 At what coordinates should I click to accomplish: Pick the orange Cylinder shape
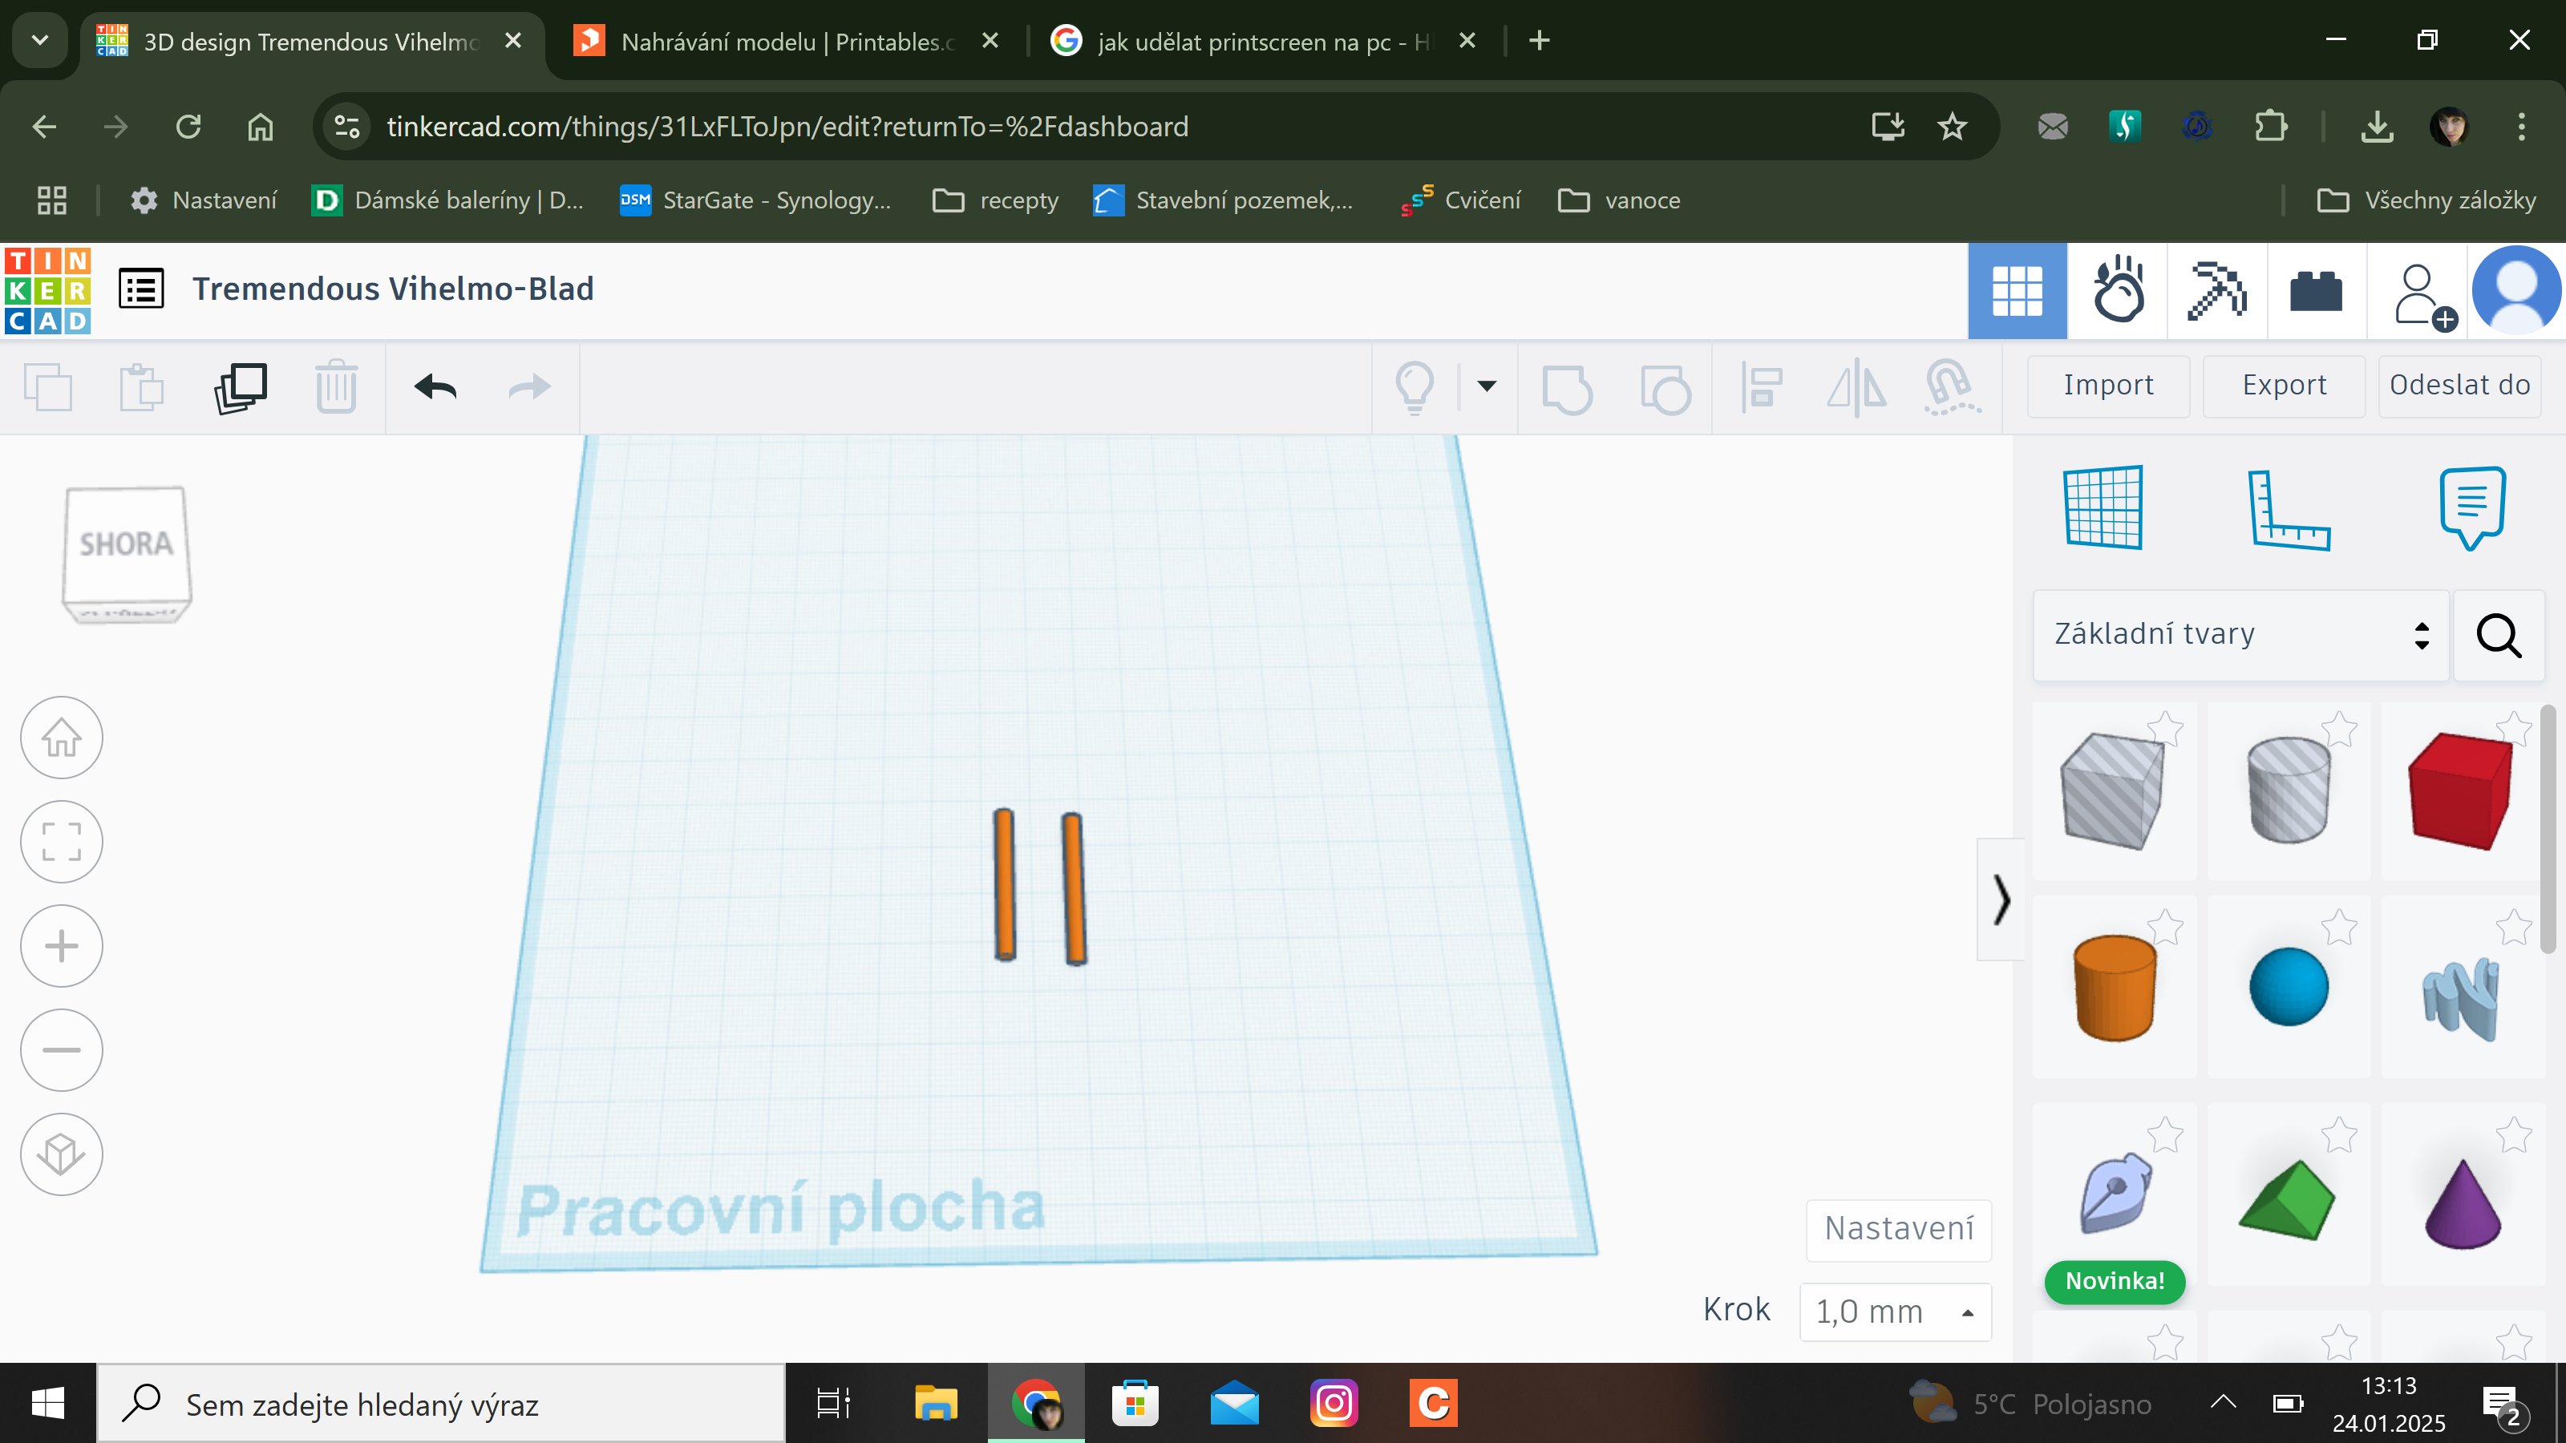click(2114, 988)
